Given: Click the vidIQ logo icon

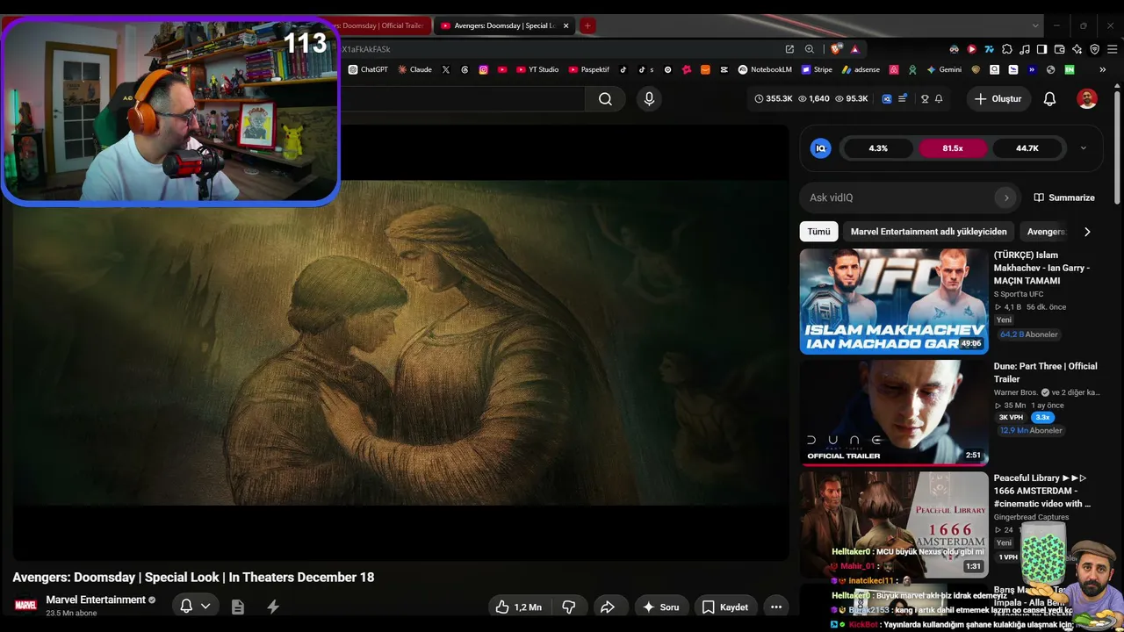Looking at the screenshot, I should pyautogui.click(x=821, y=148).
